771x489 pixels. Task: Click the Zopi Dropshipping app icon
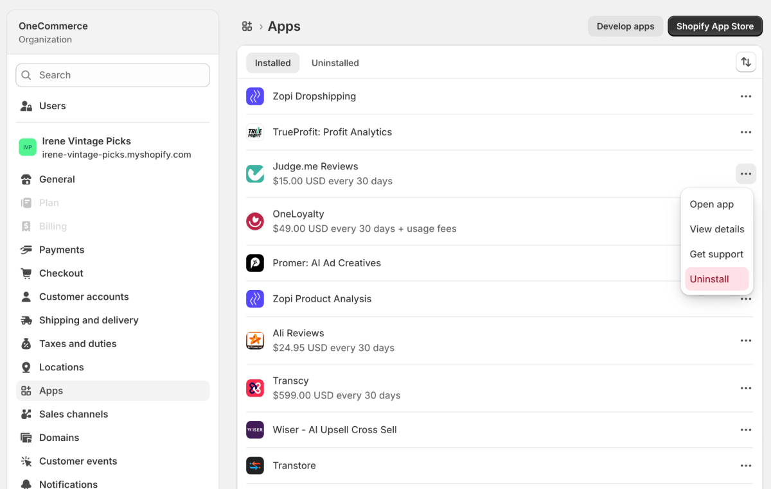coord(255,96)
